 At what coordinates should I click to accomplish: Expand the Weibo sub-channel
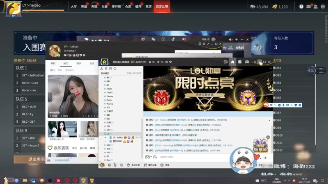click(108, 100)
